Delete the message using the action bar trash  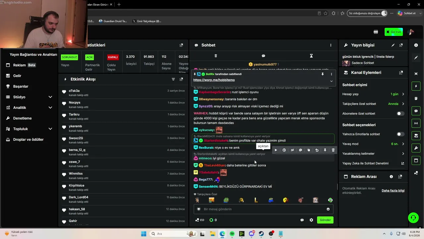(x=333, y=150)
